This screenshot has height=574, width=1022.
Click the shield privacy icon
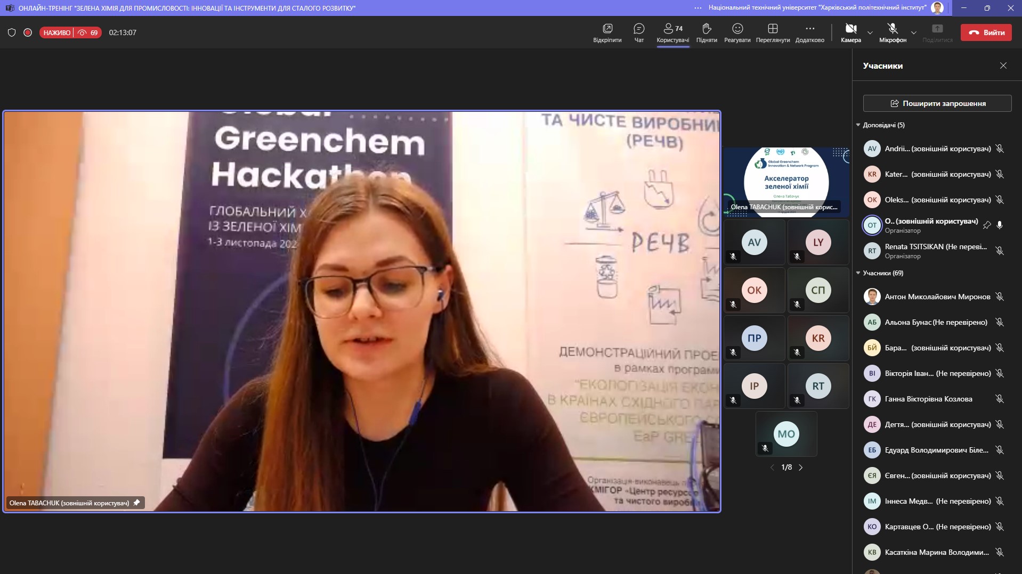tap(12, 32)
